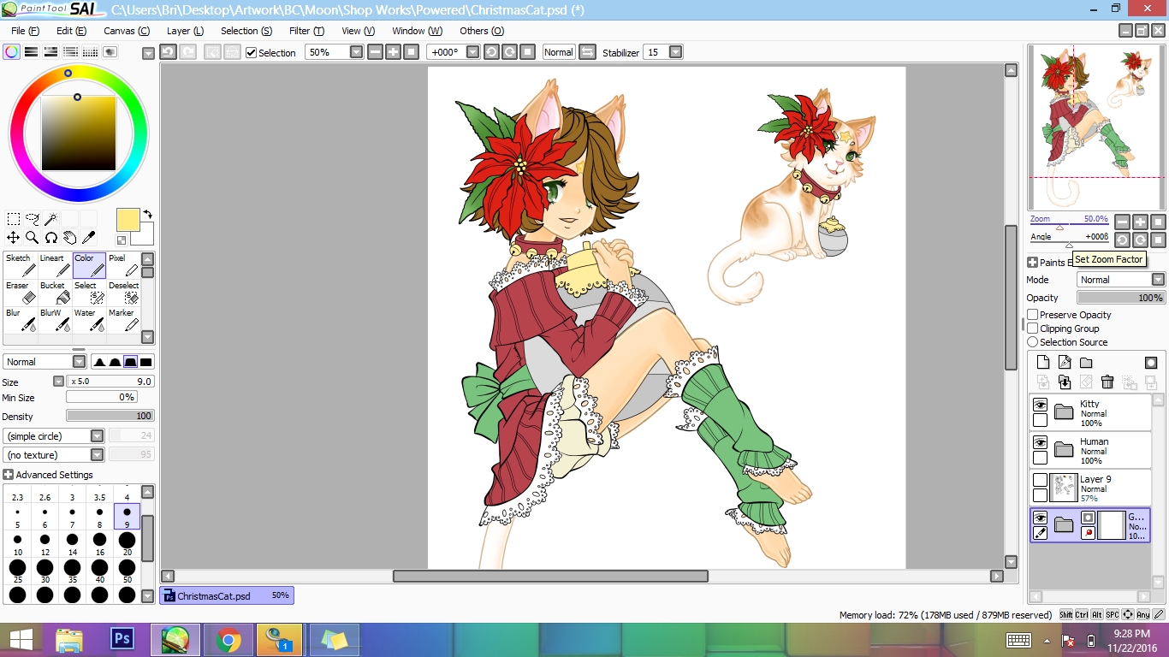The image size is (1169, 657).
Task: Enable Clipping Group checkbox
Action: (1033, 328)
